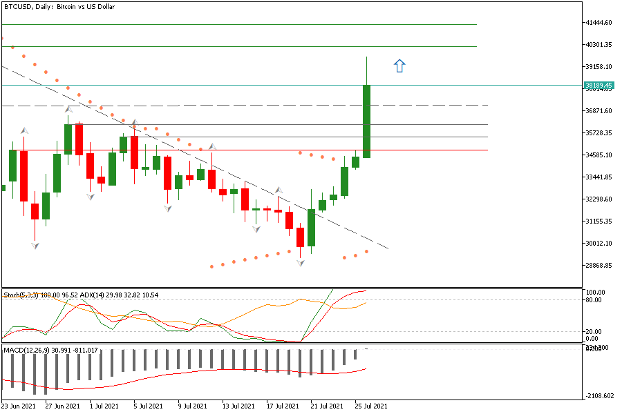Select the red horizontal support line
The image size is (622, 414).
click(x=245, y=150)
